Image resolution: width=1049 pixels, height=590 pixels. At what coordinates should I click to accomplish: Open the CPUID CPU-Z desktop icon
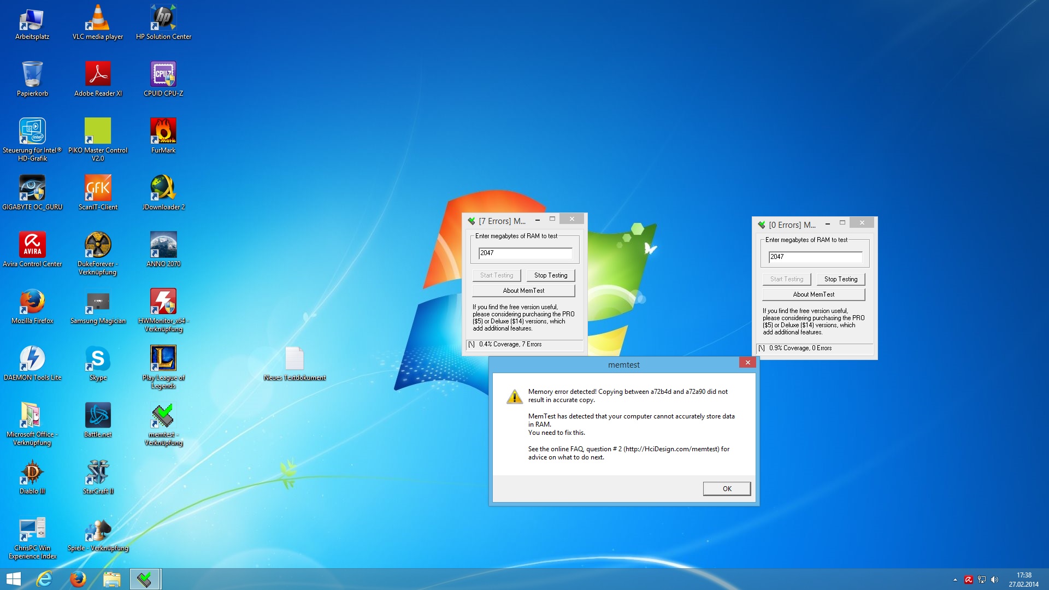(x=163, y=74)
